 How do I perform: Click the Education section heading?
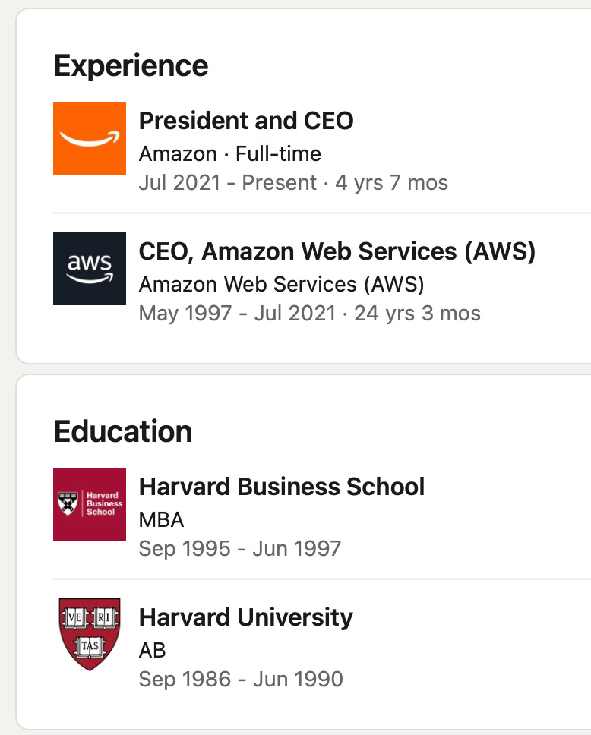[x=123, y=432]
